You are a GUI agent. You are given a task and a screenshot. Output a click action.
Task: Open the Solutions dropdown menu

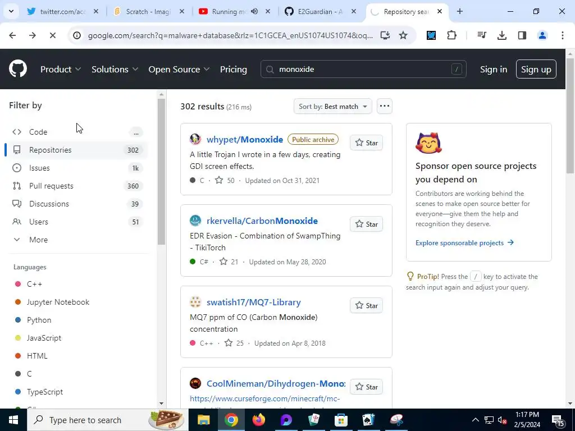pos(115,69)
